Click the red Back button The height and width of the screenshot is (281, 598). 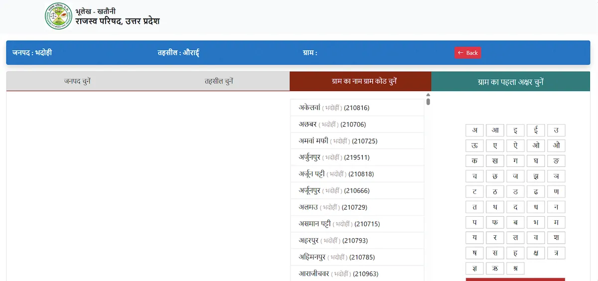click(x=467, y=53)
